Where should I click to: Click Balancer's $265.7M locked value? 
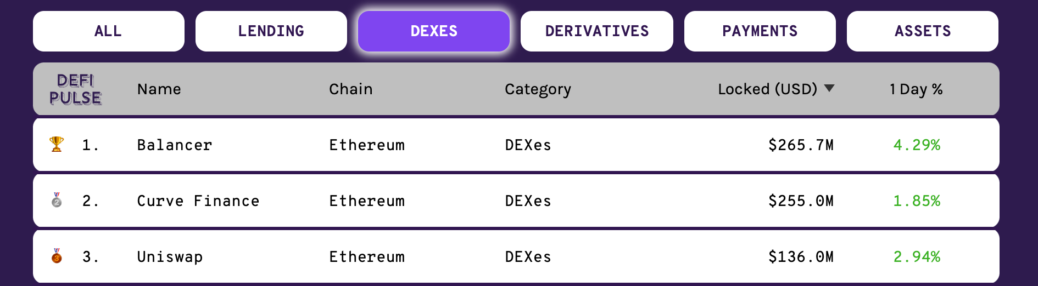click(801, 145)
